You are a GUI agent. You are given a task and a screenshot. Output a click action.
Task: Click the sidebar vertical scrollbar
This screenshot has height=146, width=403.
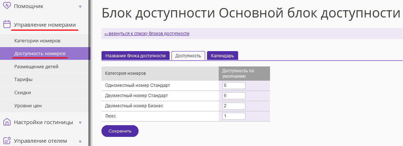point(90,73)
